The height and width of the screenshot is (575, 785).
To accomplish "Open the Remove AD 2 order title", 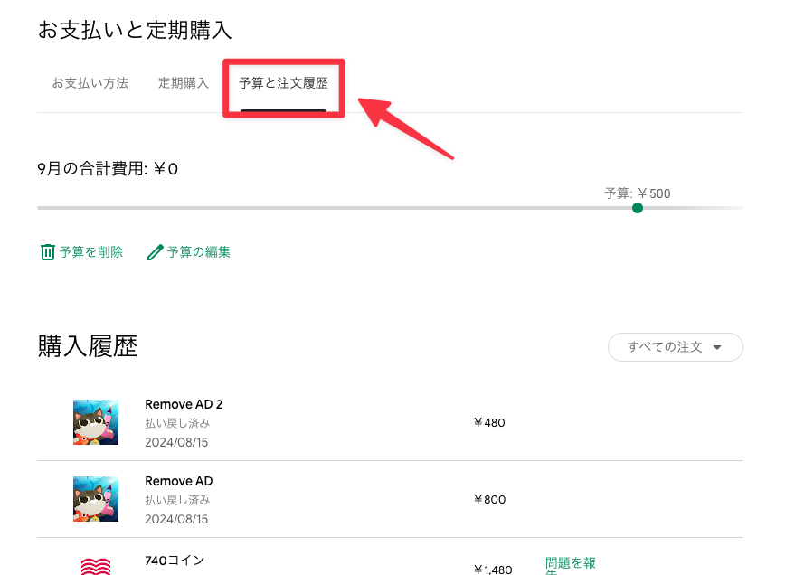I will [184, 404].
